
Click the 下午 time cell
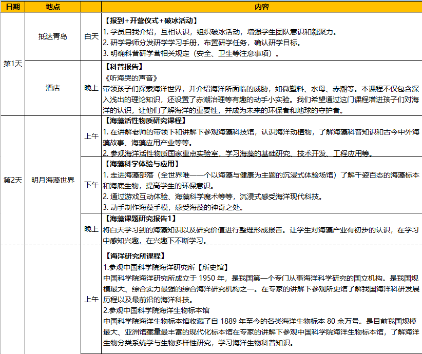(91, 185)
